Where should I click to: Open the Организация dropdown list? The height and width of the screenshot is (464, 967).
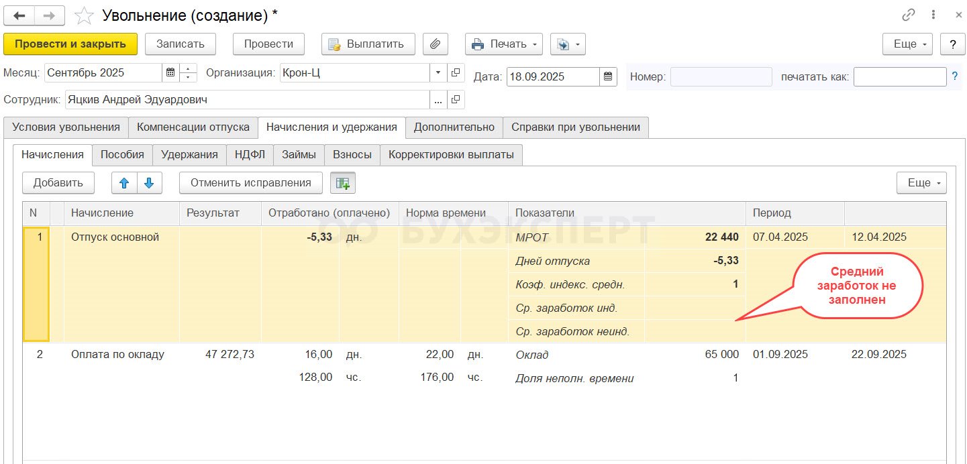(438, 72)
